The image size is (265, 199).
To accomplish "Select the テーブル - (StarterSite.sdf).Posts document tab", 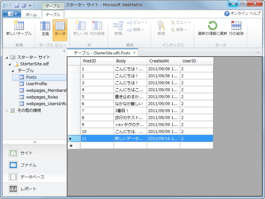I will (102, 53).
